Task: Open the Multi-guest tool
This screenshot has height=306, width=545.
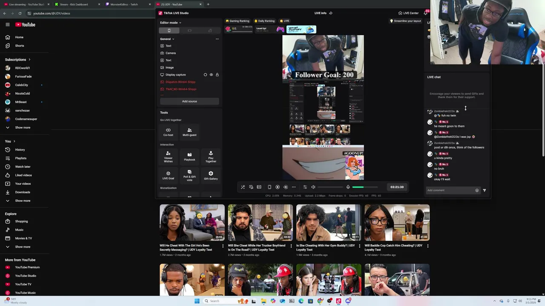Action: click(x=189, y=132)
